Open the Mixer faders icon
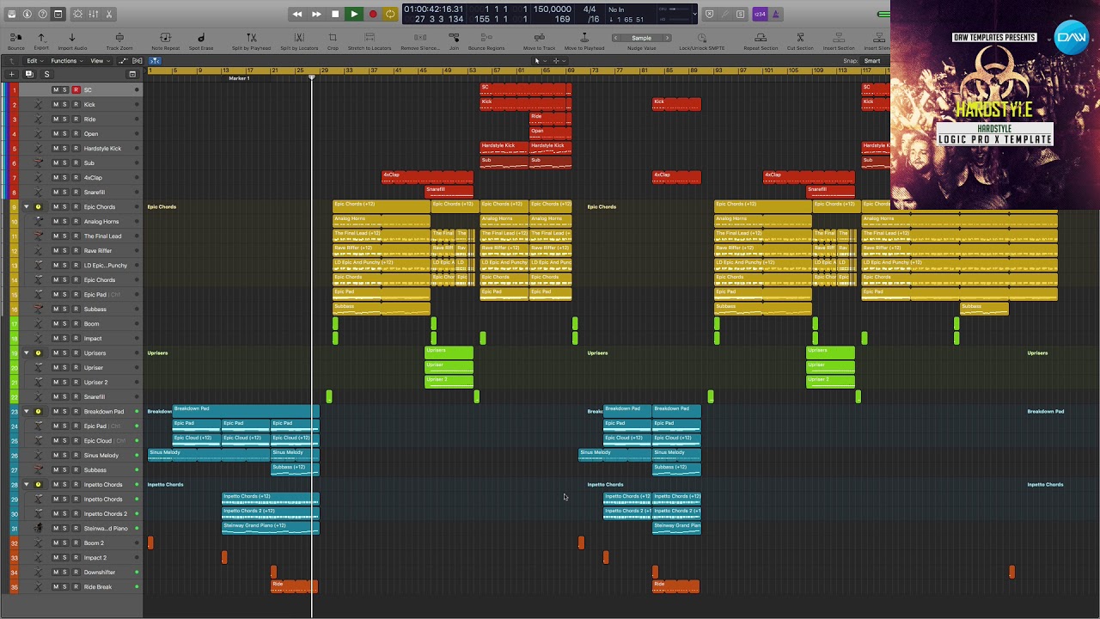This screenshot has width=1100, height=619. (x=94, y=14)
